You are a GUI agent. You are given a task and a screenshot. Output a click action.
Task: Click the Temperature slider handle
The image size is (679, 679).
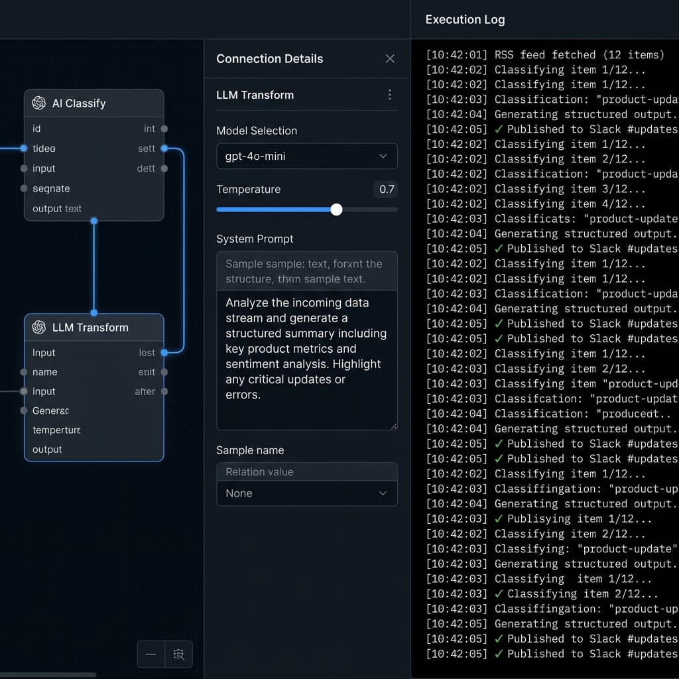point(336,210)
